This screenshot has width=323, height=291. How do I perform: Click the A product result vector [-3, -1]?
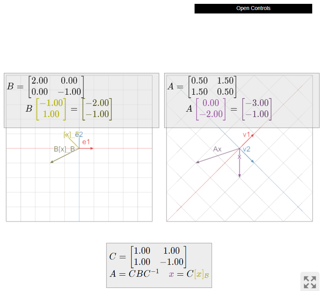click(x=257, y=109)
